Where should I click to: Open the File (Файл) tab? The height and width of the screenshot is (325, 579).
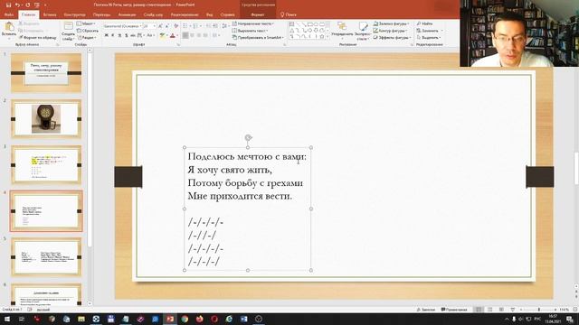(x=9, y=14)
